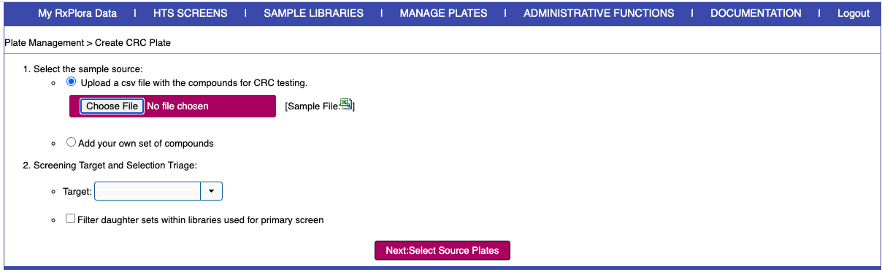The height and width of the screenshot is (272, 882).
Task: Open the My RxPlora Data menu
Action: pyautogui.click(x=77, y=13)
